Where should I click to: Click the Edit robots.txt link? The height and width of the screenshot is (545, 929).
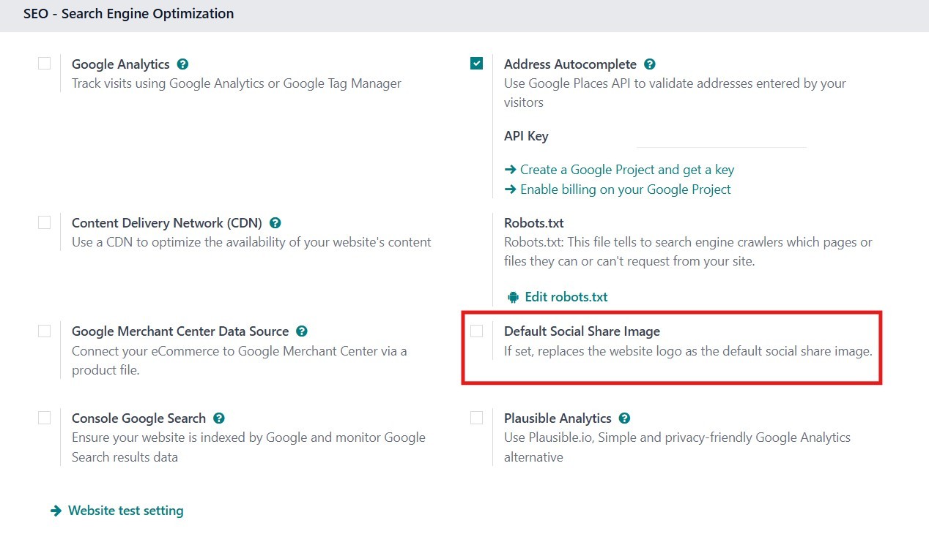click(566, 297)
